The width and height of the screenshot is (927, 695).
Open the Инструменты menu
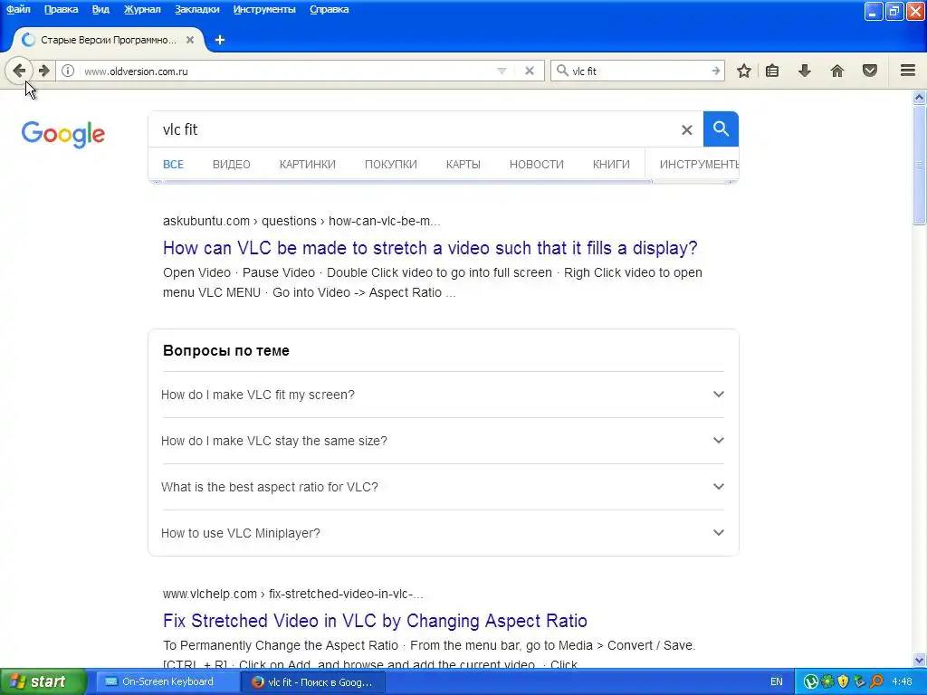click(x=264, y=9)
